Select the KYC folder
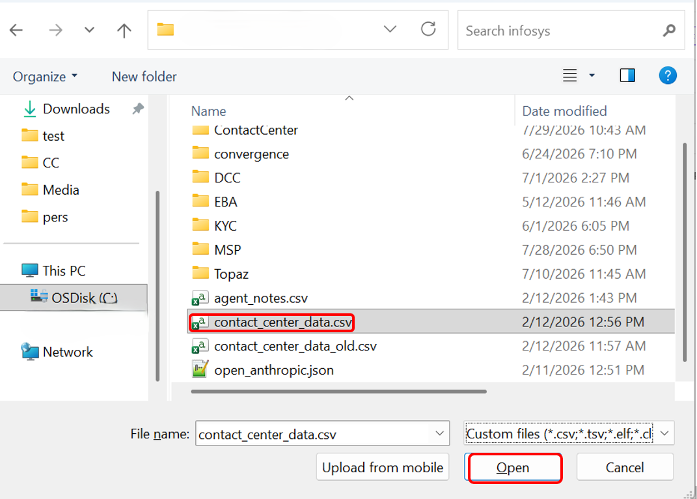Screen dimensions: 697x499 225,226
